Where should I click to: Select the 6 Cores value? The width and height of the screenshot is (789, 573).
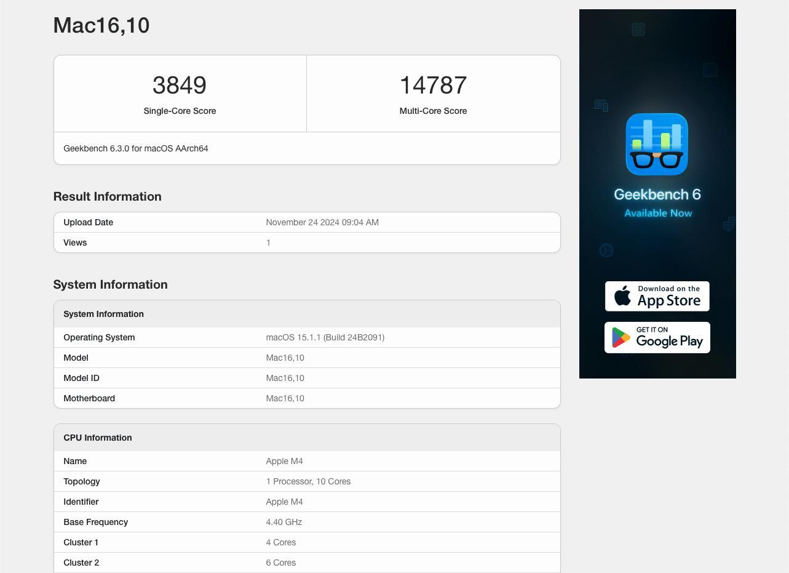point(280,563)
